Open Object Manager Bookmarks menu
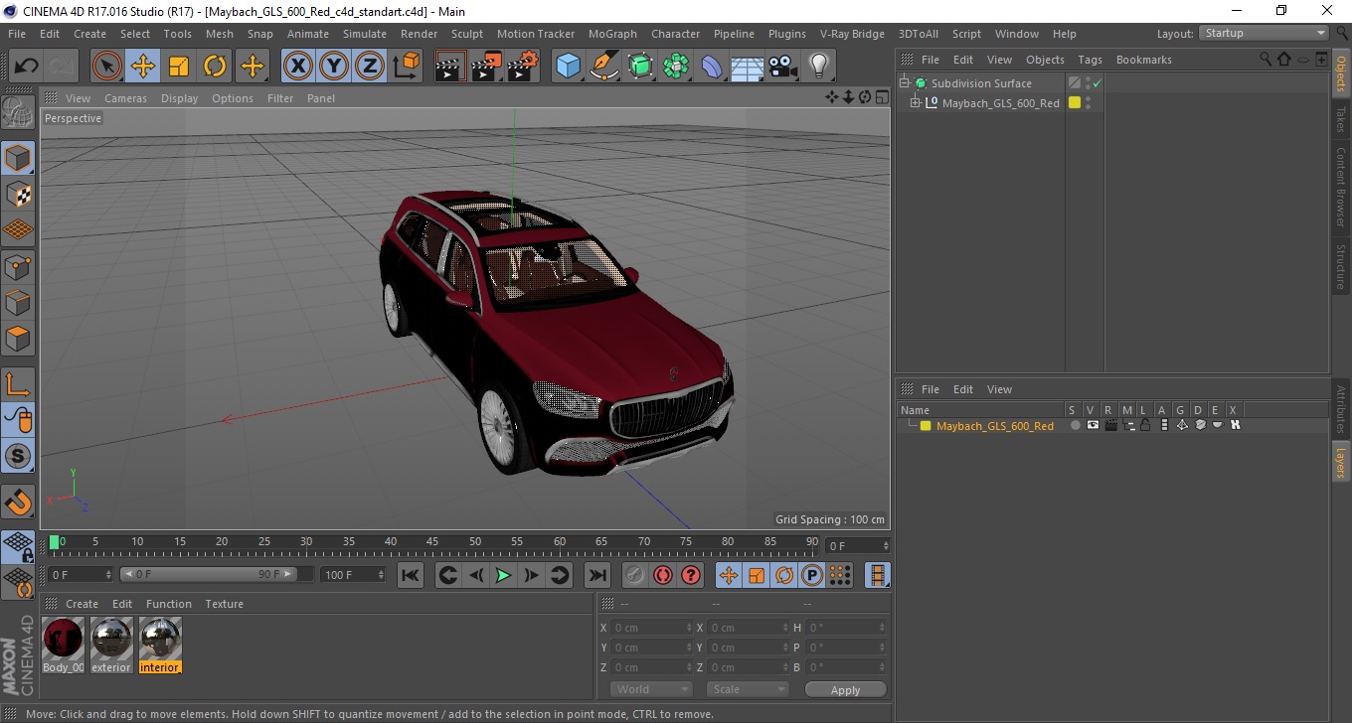Screen dimensions: 1352x723 [1143, 60]
